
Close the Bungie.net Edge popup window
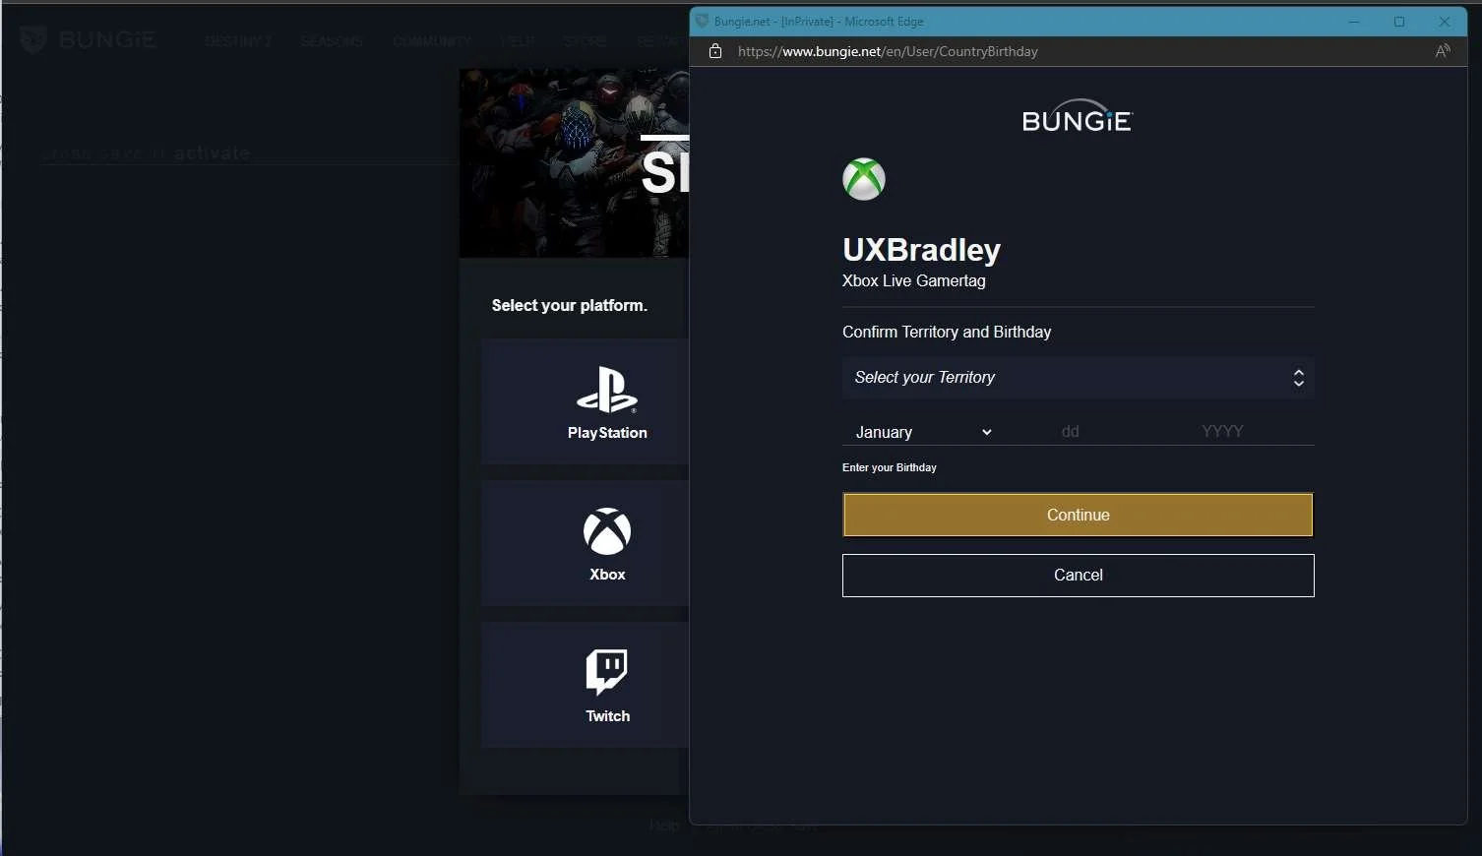click(x=1445, y=22)
